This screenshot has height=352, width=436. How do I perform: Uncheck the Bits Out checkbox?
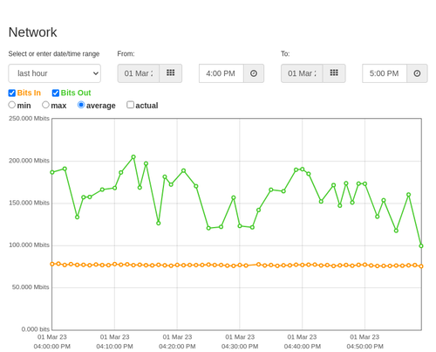click(56, 93)
